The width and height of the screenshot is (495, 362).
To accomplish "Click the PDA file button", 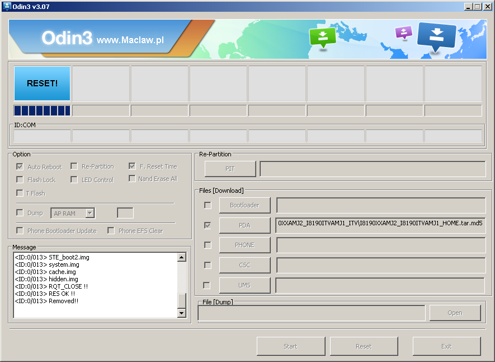I will (244, 225).
